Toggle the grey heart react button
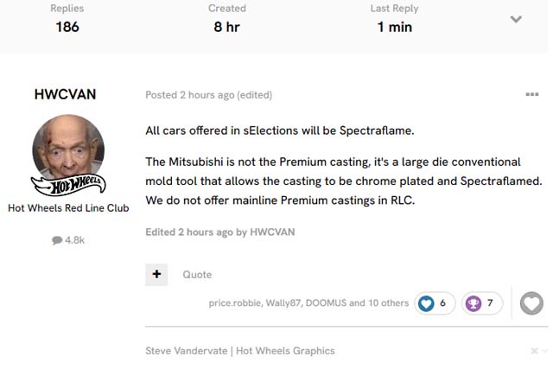 pos(532,303)
